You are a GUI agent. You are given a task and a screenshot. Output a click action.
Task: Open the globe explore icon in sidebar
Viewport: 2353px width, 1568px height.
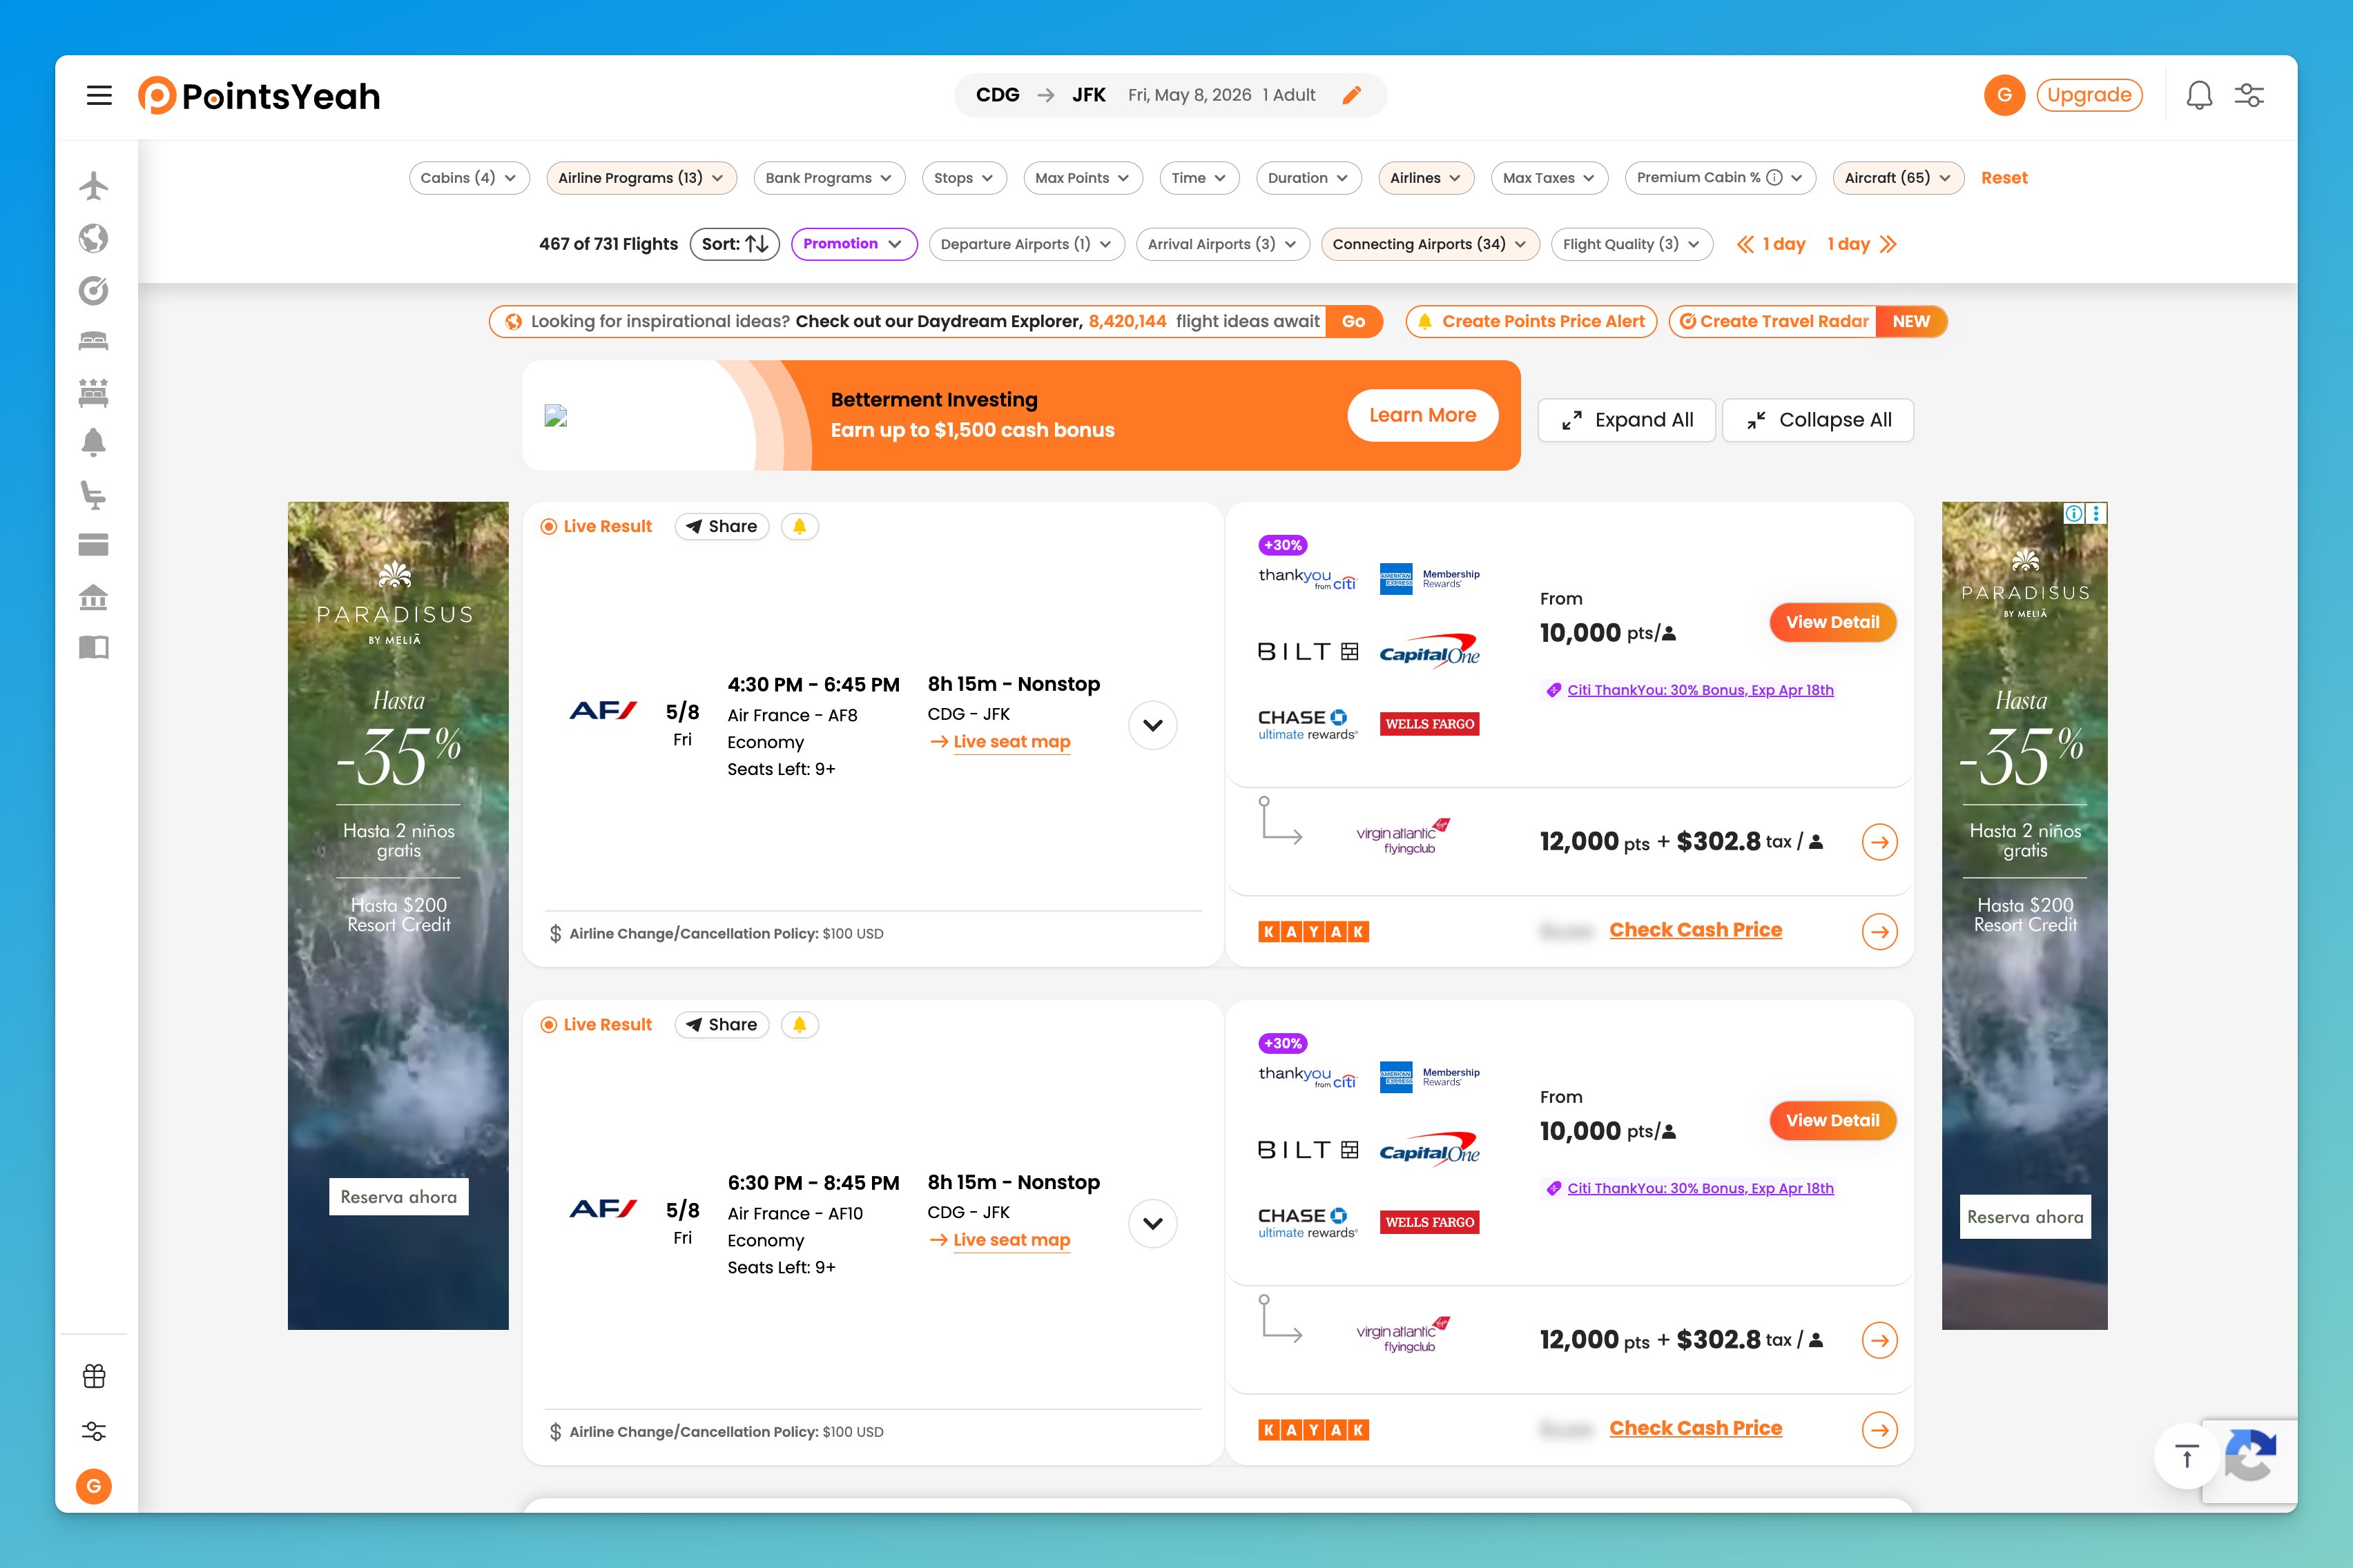[x=93, y=238]
